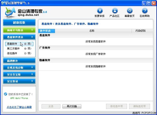Expand the 安全资讯 section chevron
The width and height of the screenshot is (157, 115).
coord(32,81)
